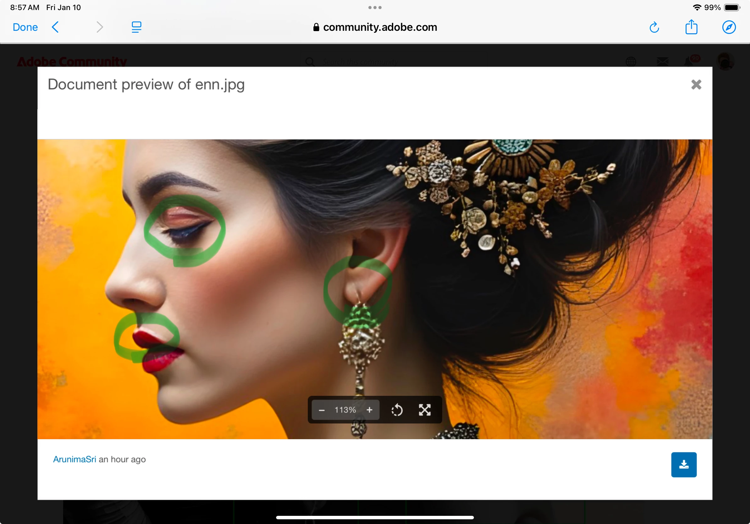Open the Share sheet icon
Screen dimensions: 750x524
tap(691, 27)
